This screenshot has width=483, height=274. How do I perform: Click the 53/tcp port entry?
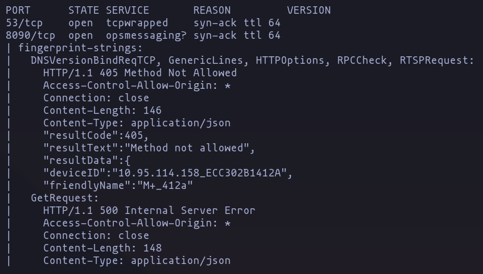(x=24, y=23)
